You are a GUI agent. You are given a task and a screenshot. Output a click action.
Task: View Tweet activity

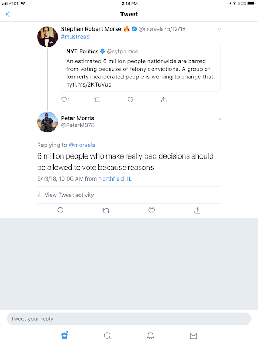click(x=66, y=195)
